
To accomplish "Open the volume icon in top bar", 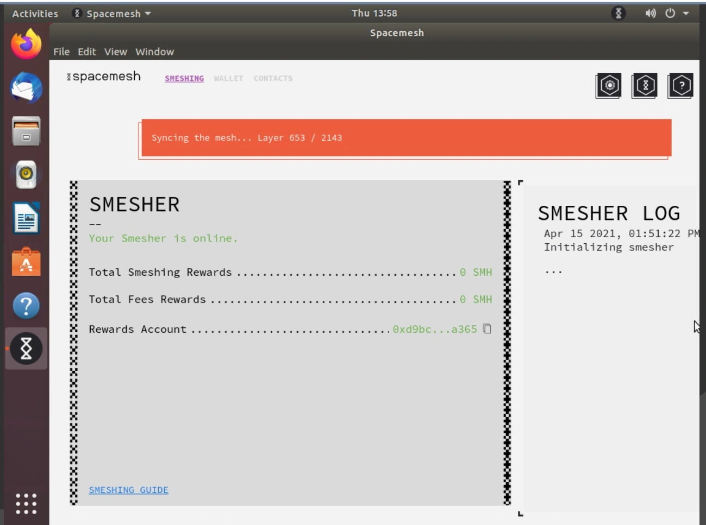I will pos(651,13).
